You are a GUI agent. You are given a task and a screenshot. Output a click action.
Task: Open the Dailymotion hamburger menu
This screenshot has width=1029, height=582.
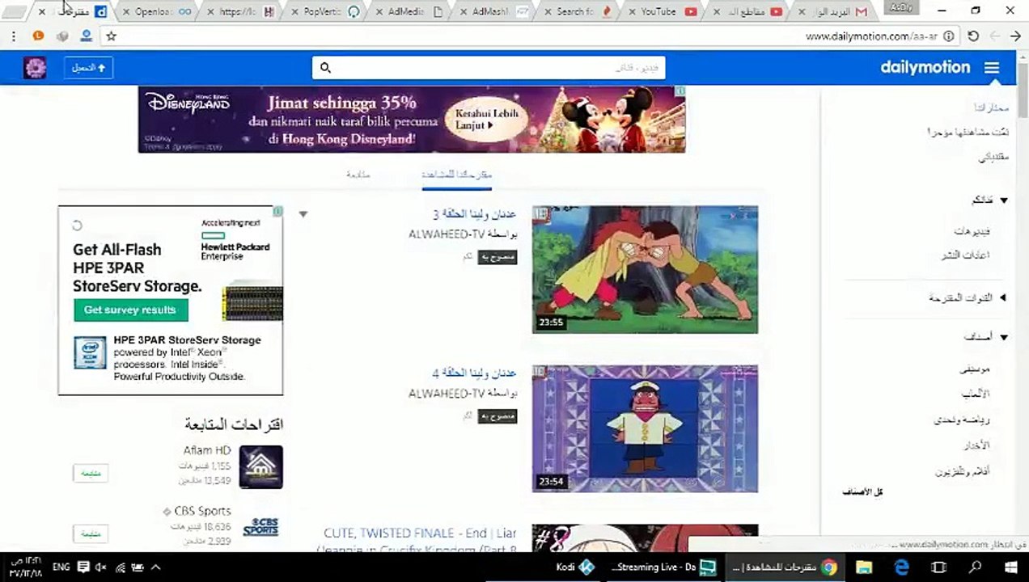(992, 69)
